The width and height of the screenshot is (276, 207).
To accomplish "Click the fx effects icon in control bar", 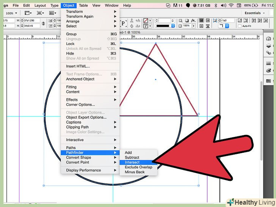I will click(x=193, y=20).
